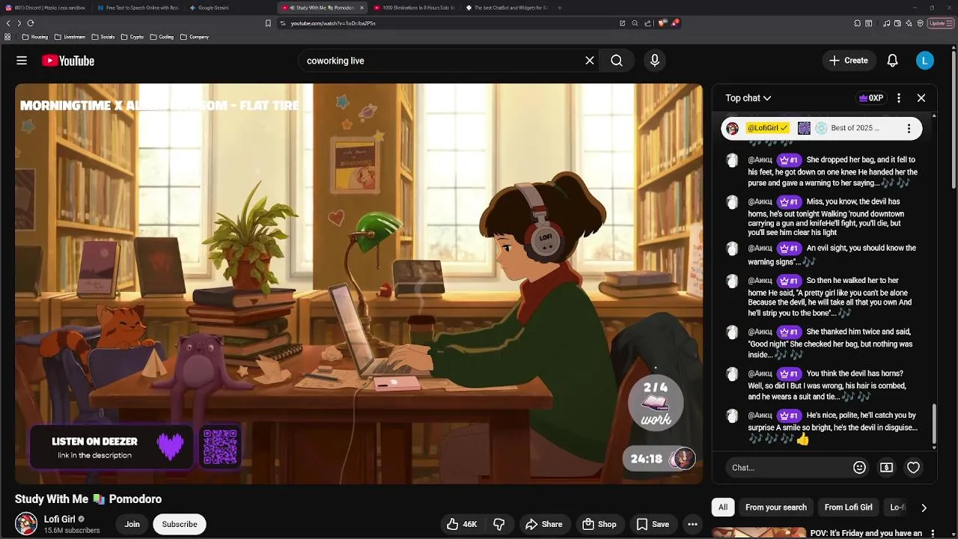Switch to best ChatBot and Widgets tab
The height and width of the screenshot is (539, 958).
pos(505,7)
